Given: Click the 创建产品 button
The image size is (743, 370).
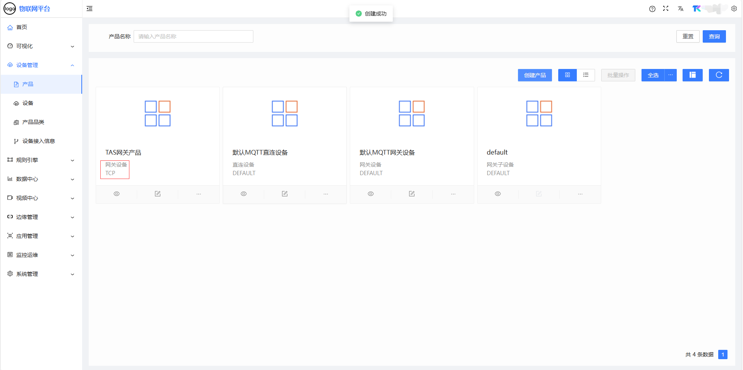Looking at the screenshot, I should point(535,75).
